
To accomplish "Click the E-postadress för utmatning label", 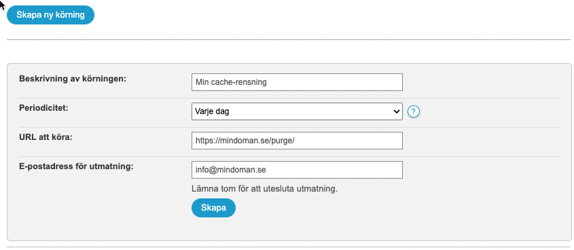I will [76, 166].
